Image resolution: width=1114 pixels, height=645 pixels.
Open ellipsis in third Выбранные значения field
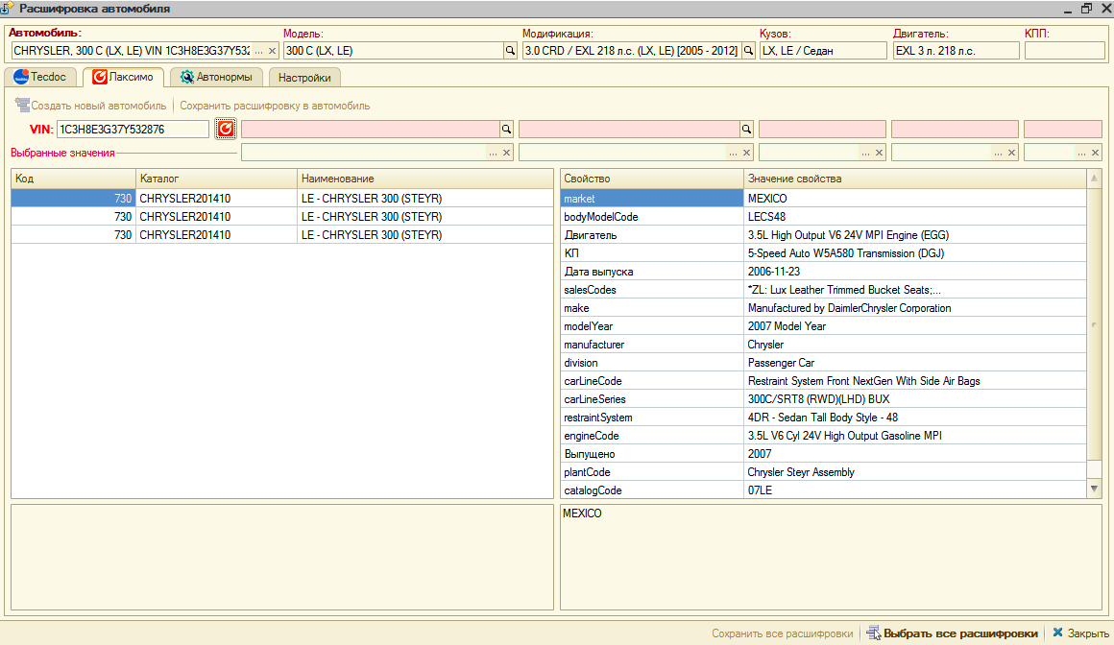point(865,153)
